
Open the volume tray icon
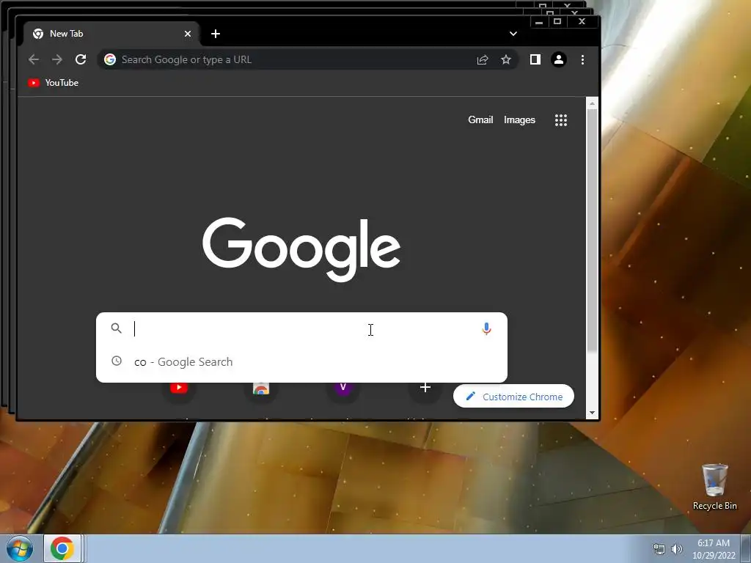pos(677,549)
